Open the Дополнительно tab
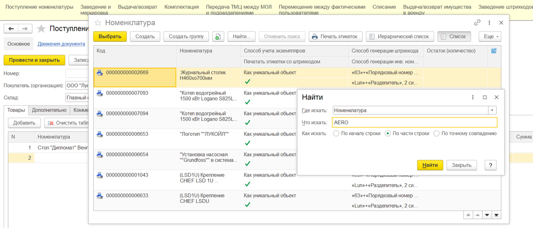 coord(49,110)
